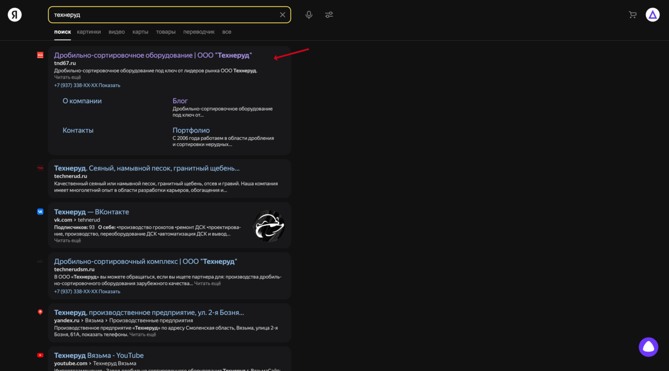
Task: Click Блог description 'Дробильно-сортировочное оборудование под ключ от...'
Action: pos(223,112)
